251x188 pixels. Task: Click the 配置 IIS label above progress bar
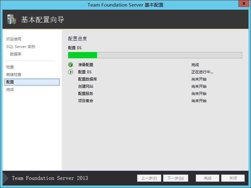pos(75,48)
